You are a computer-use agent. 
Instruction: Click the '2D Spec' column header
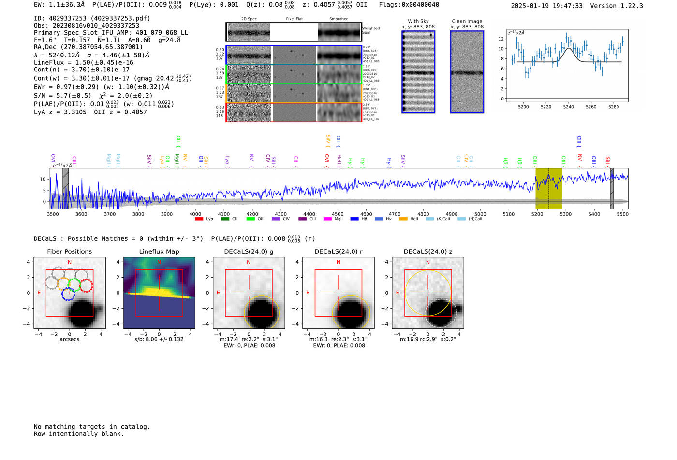tap(249, 19)
